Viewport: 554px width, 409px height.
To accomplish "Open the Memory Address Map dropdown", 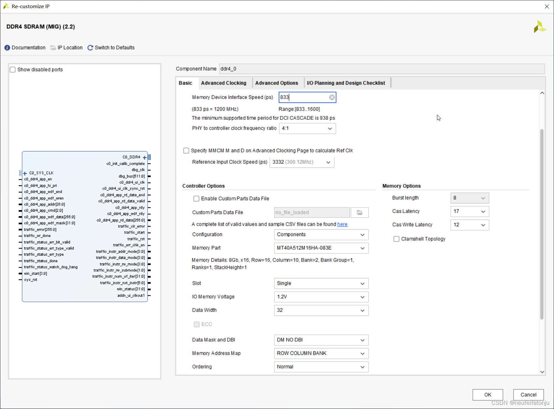I will tap(321, 353).
